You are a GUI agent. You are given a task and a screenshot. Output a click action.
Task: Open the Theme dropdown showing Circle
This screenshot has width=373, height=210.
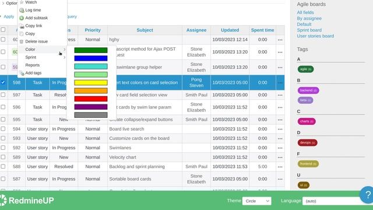[256, 201]
